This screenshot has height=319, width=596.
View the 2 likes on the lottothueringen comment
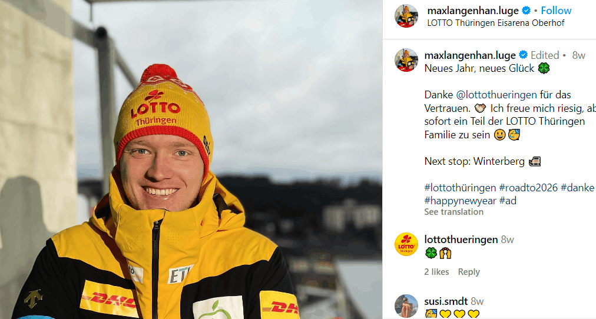coord(436,272)
